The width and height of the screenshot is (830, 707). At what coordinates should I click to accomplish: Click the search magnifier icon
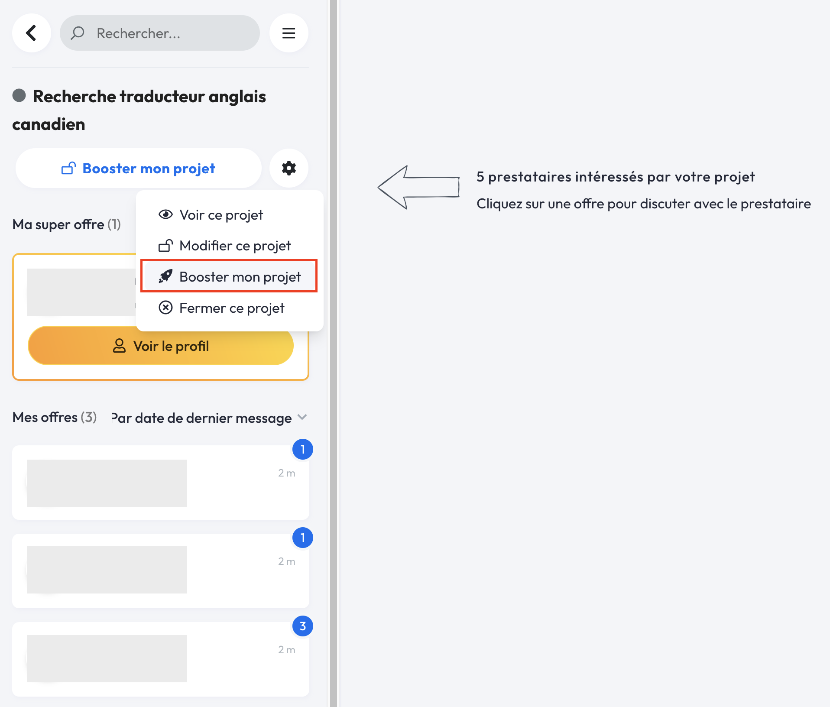click(78, 33)
